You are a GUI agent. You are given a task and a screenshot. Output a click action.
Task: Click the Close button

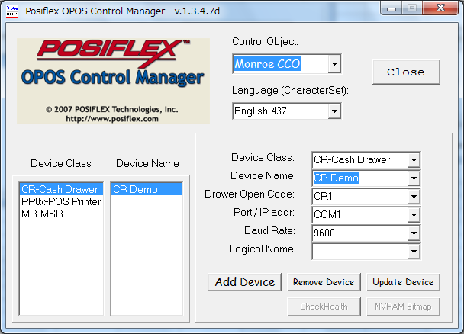[406, 72]
